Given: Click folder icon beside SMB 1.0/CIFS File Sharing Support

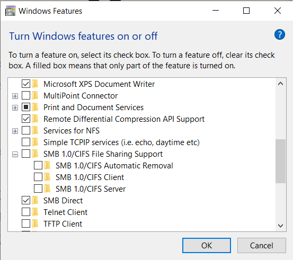Looking at the screenshot, I should 35,154.
